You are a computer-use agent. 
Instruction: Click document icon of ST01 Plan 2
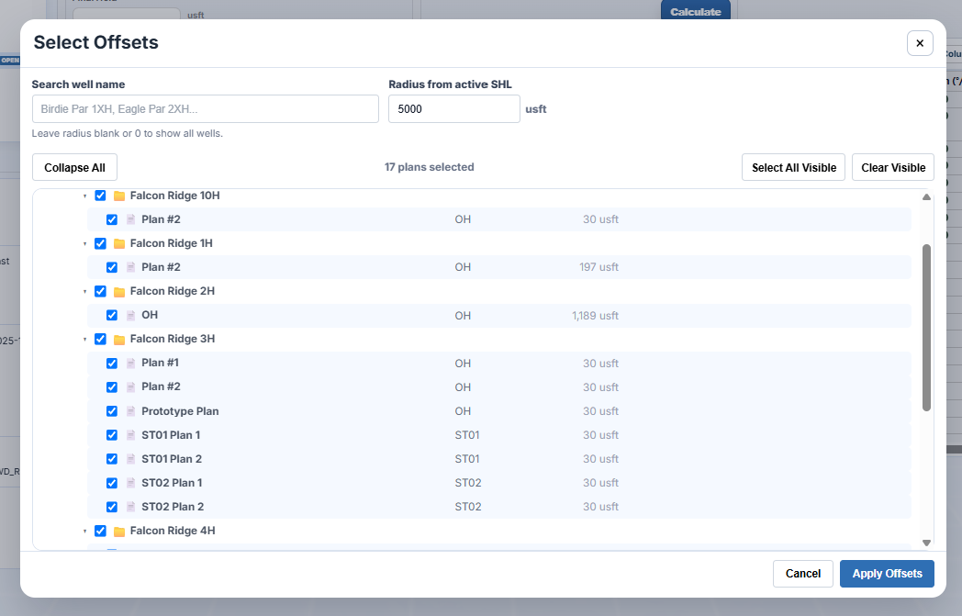click(x=130, y=459)
